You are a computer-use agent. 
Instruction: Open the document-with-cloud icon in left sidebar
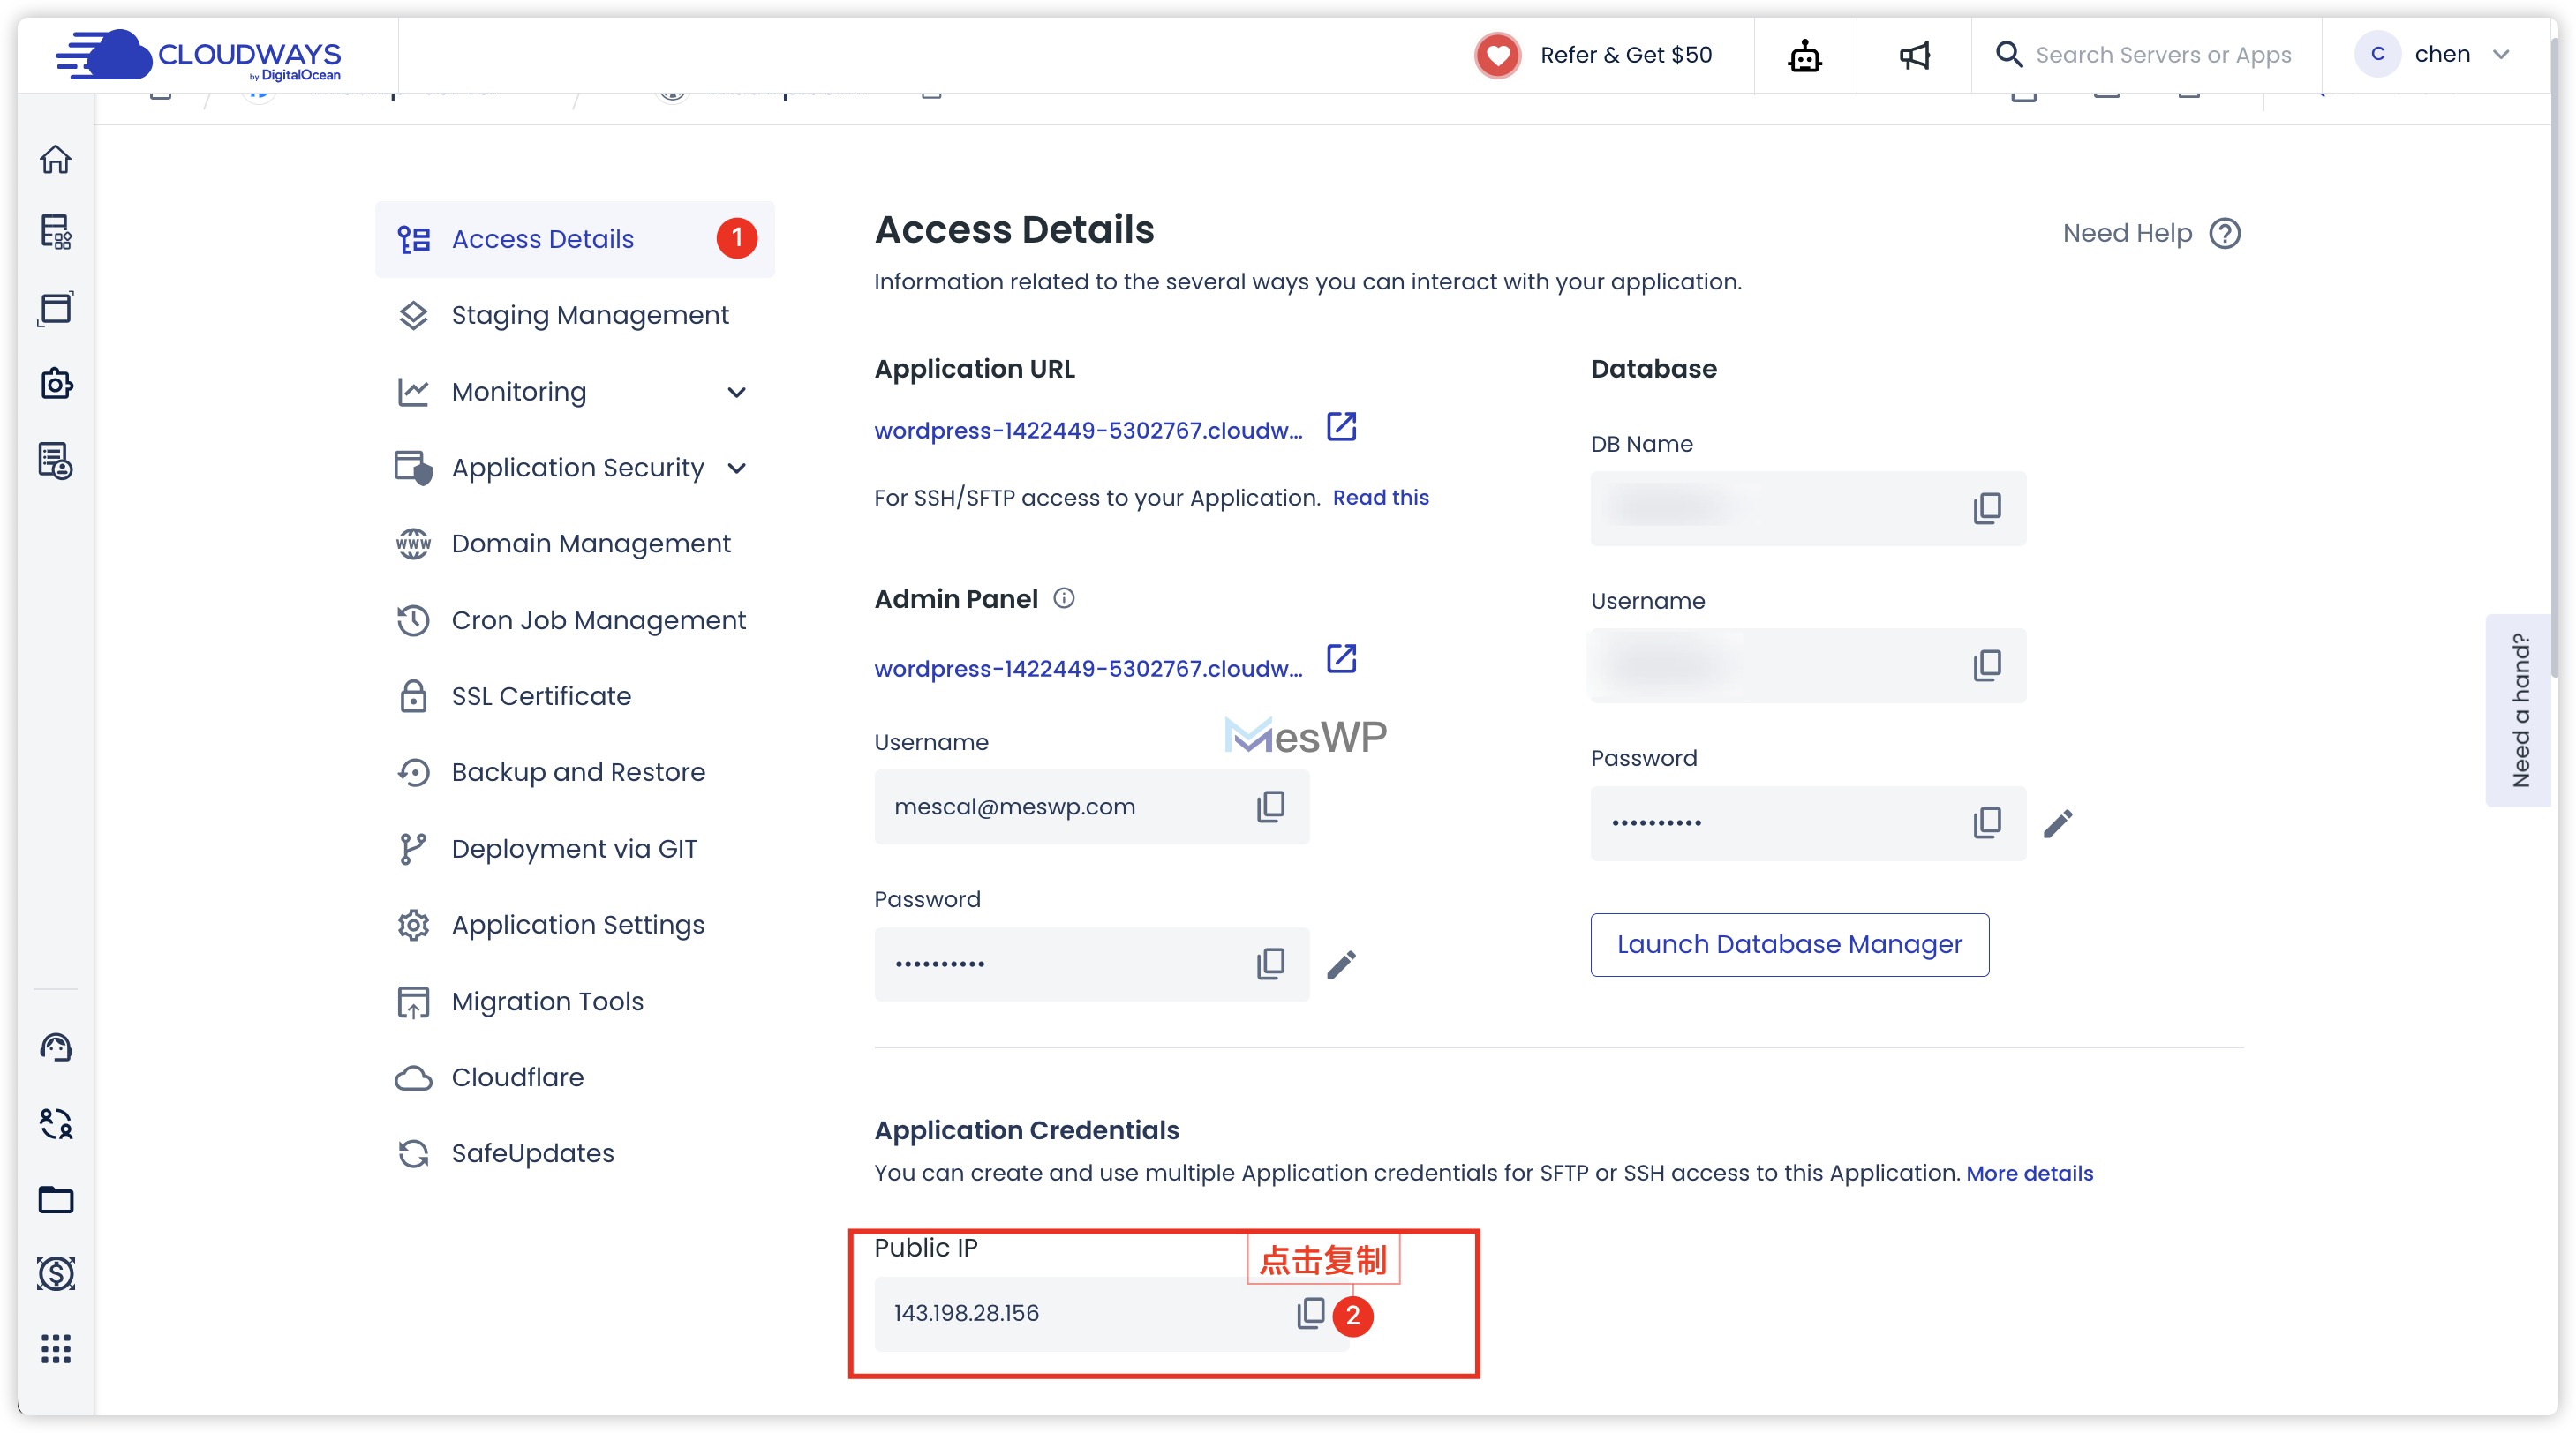click(56, 461)
